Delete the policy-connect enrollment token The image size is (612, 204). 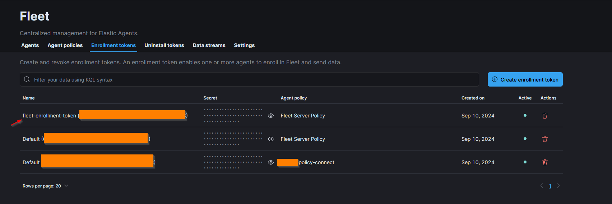(x=544, y=162)
